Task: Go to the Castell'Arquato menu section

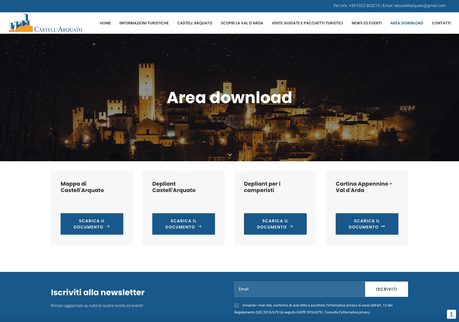Action: pyautogui.click(x=195, y=23)
